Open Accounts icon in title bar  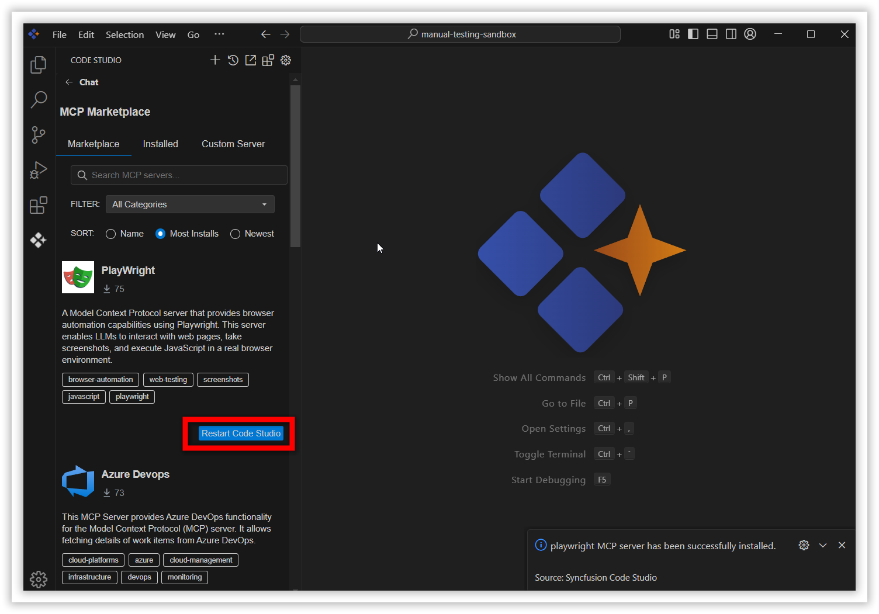[750, 34]
